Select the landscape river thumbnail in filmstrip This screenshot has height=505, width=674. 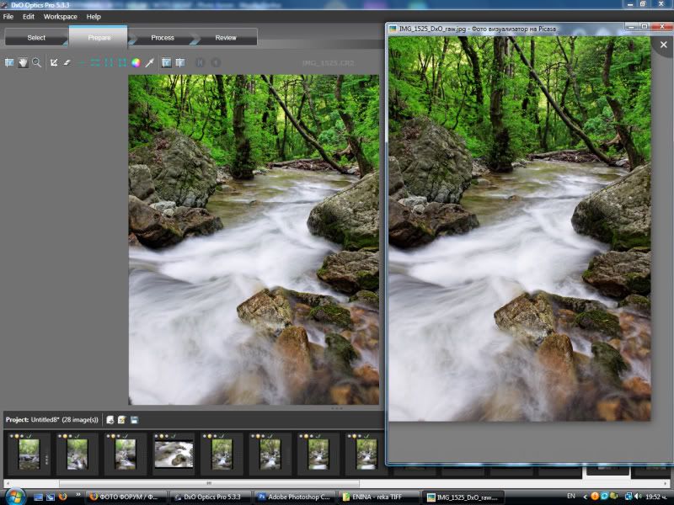174,454
